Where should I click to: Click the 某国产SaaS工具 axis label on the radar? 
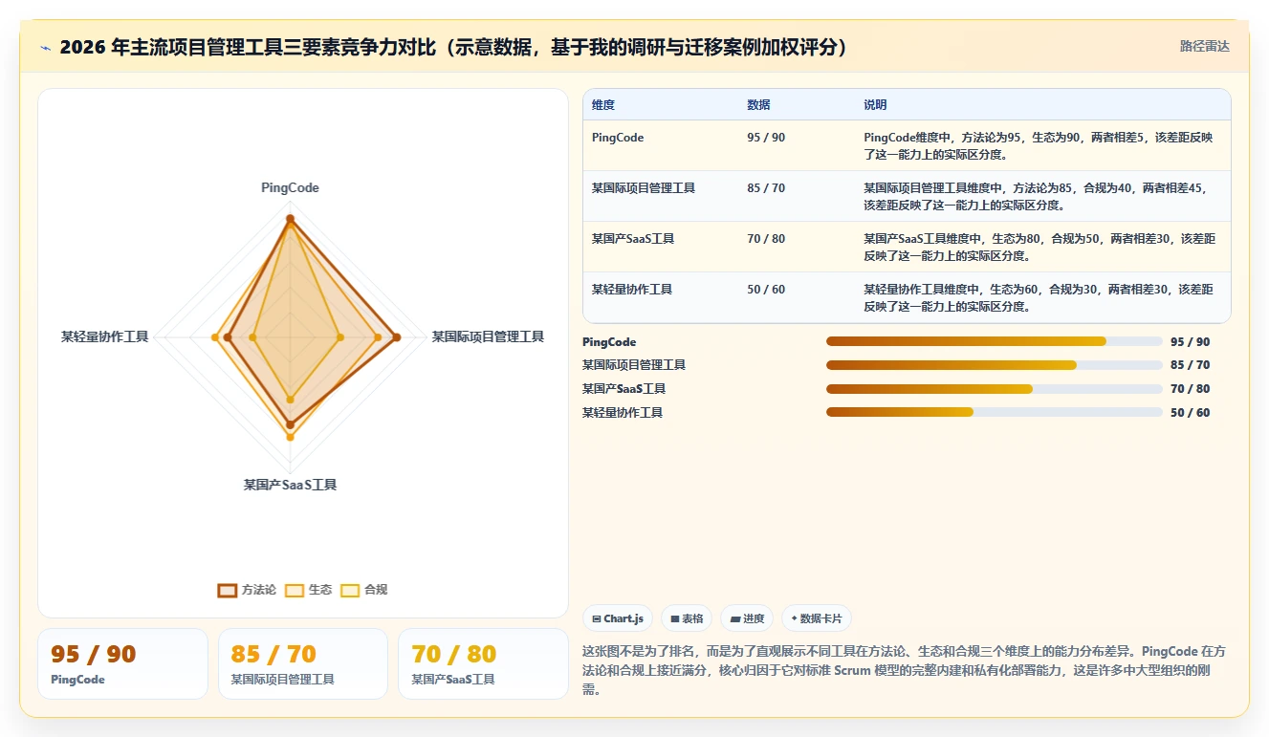290,485
